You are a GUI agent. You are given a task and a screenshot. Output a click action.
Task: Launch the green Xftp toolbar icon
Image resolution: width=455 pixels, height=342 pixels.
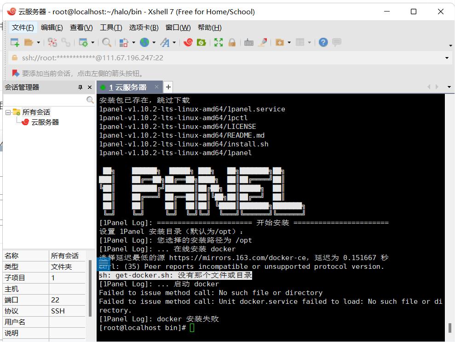(202, 42)
